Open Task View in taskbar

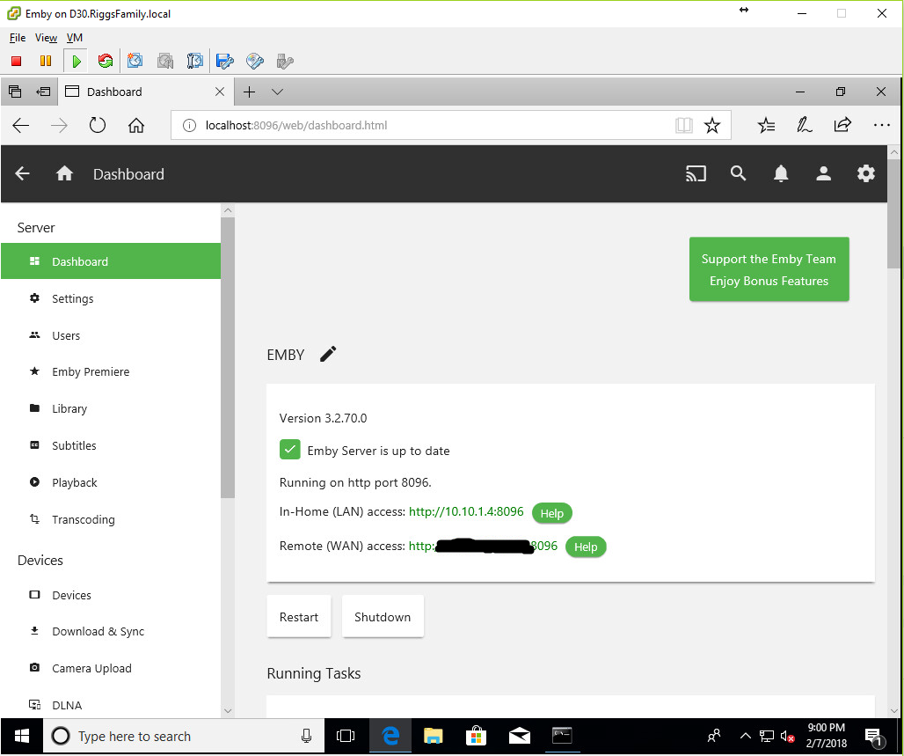tap(346, 737)
